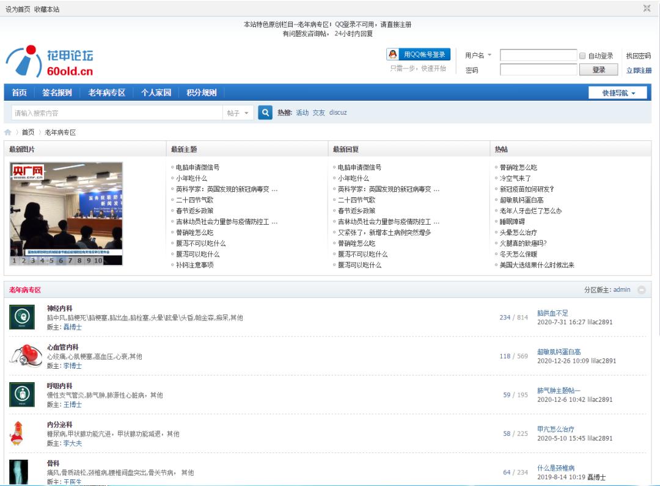Screen dimensions: 660x486
Task: Click 老年病专区 in the breadcrumb
Action: click(x=60, y=132)
